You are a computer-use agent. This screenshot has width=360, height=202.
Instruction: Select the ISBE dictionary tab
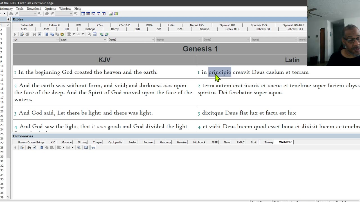(215, 142)
